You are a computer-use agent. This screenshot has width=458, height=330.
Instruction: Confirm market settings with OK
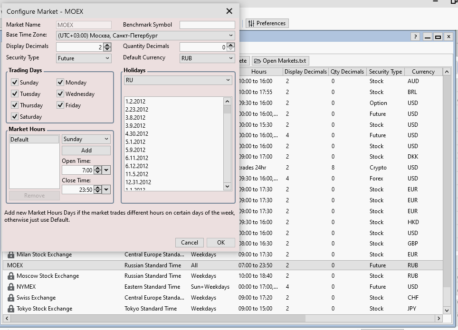click(220, 242)
